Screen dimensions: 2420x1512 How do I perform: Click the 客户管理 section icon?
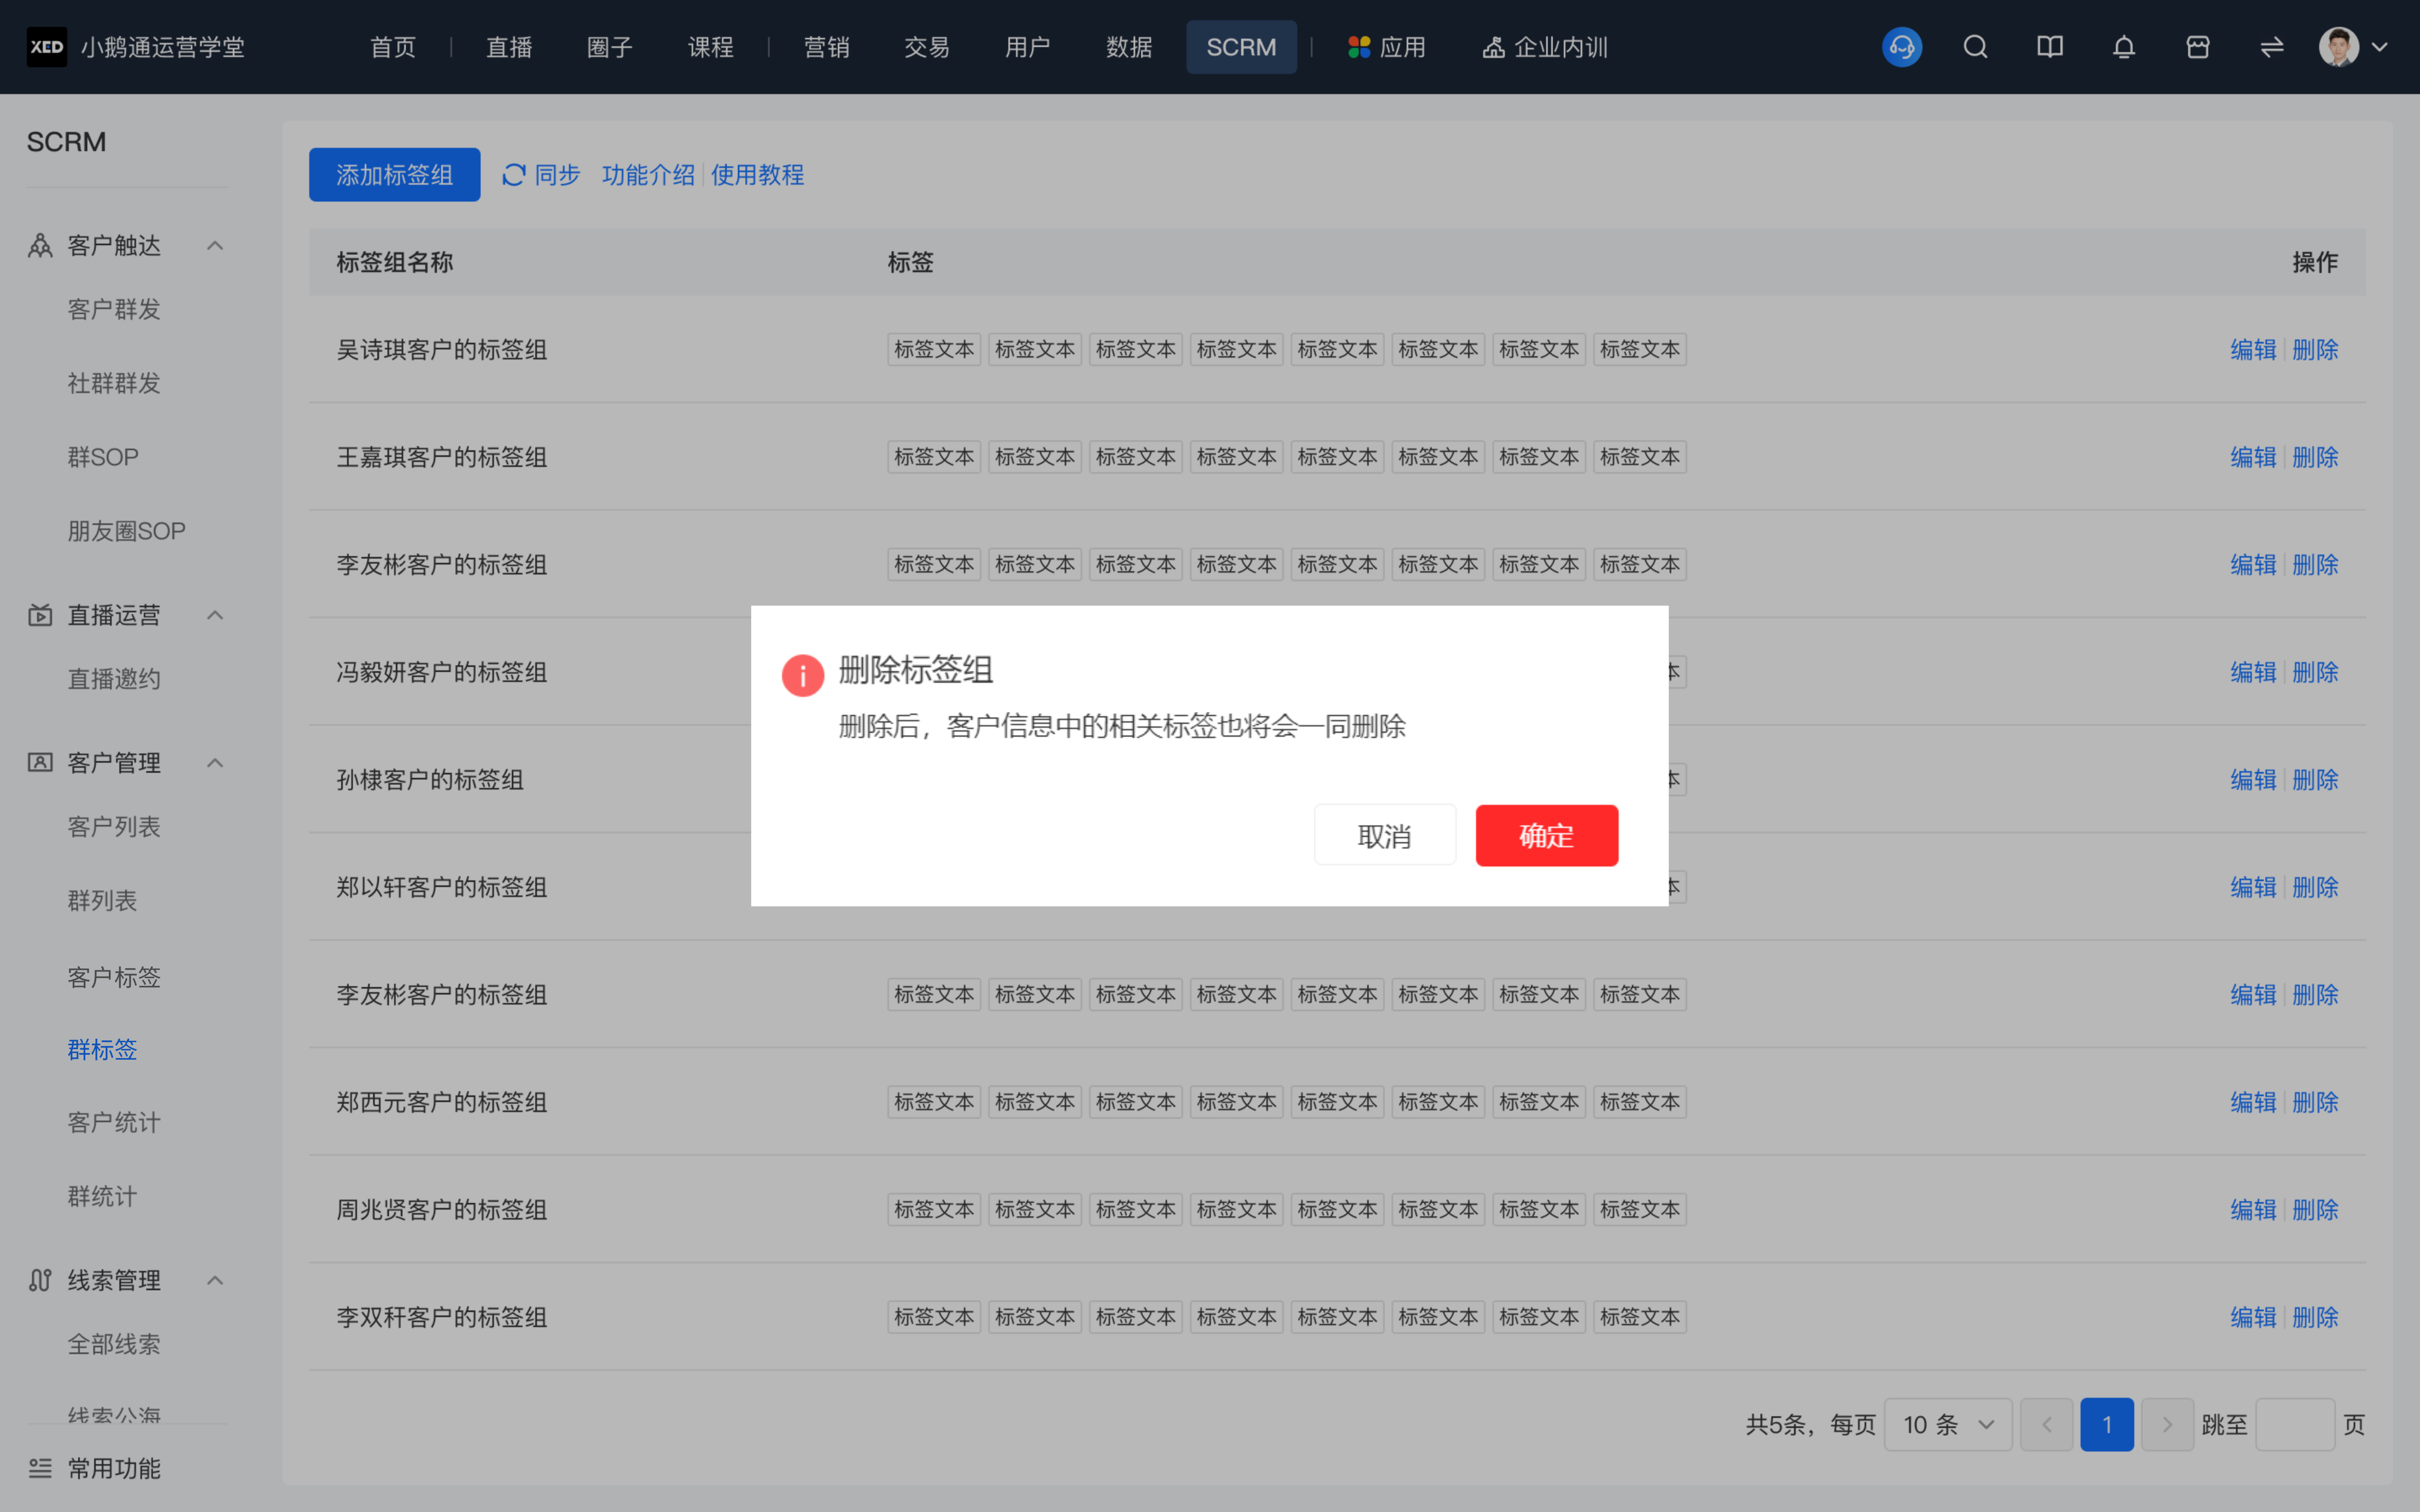click(40, 763)
